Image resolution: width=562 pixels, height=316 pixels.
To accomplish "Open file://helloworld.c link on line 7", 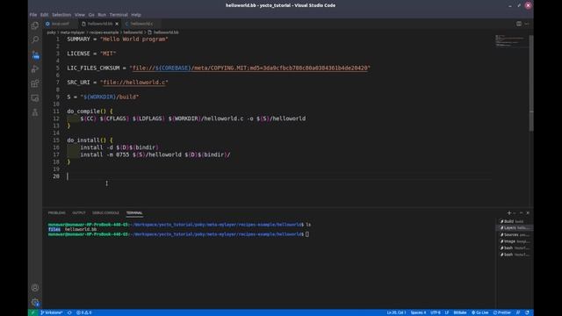I will point(134,82).
